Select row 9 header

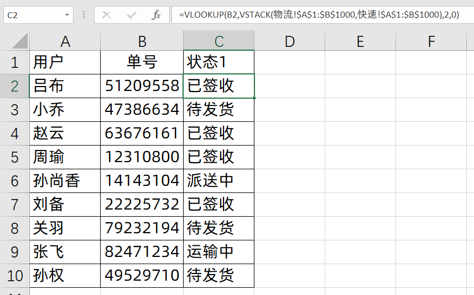[14, 252]
